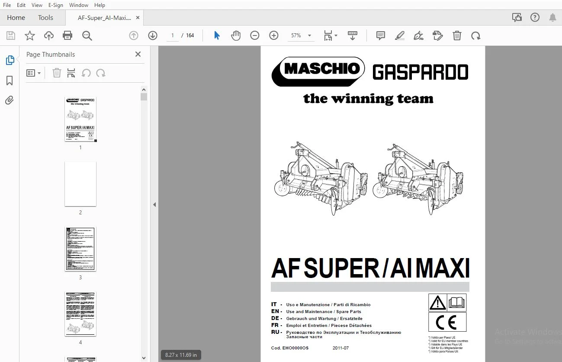Click the Cod. EHO0000OS text

tap(290, 348)
